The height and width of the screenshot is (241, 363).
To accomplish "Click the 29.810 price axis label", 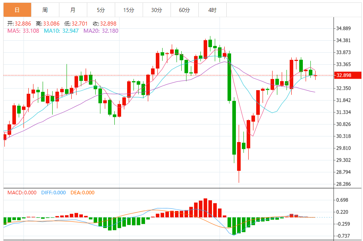I will [343, 148].
